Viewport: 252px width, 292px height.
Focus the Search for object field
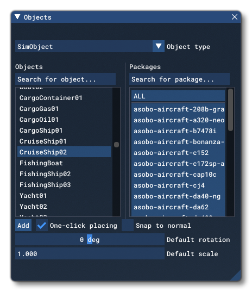click(66, 79)
